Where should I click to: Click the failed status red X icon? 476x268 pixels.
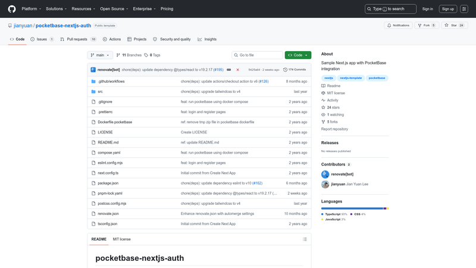pyautogui.click(x=237, y=70)
